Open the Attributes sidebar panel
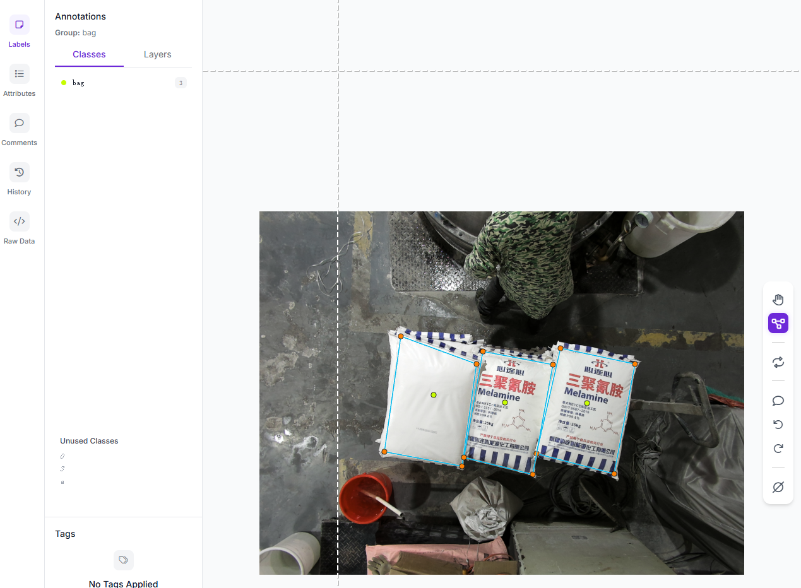 pos(19,81)
